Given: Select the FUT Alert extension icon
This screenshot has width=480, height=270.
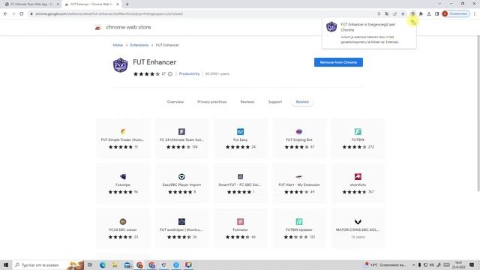Looking at the screenshot, I should pyautogui.click(x=299, y=177).
